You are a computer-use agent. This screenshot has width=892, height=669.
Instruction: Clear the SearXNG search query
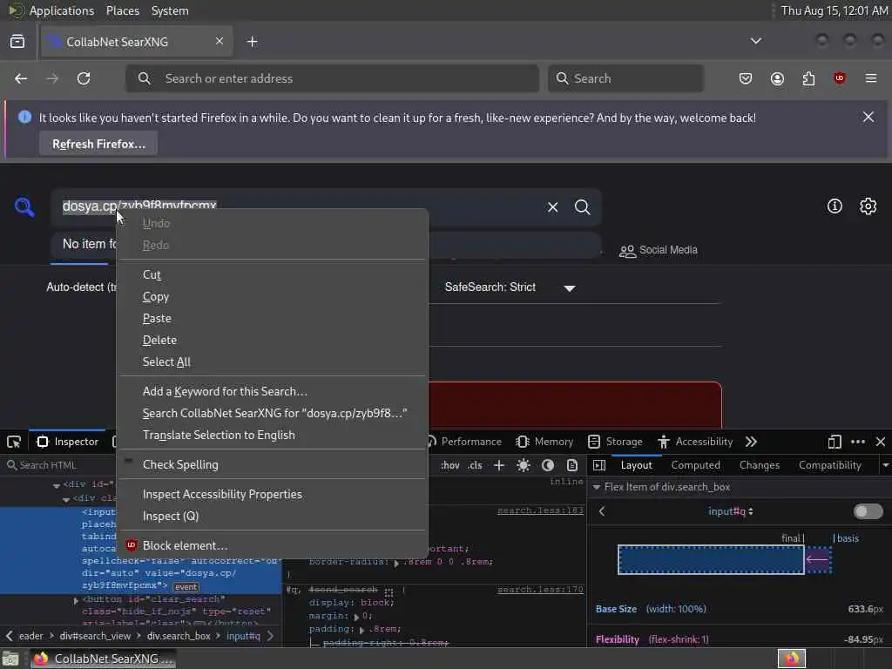pyautogui.click(x=552, y=207)
